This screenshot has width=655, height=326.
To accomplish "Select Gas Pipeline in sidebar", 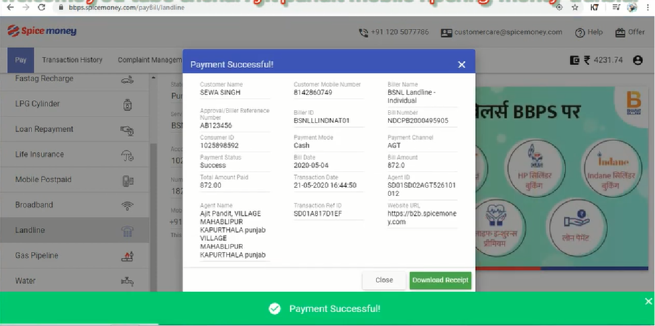I will click(x=75, y=255).
